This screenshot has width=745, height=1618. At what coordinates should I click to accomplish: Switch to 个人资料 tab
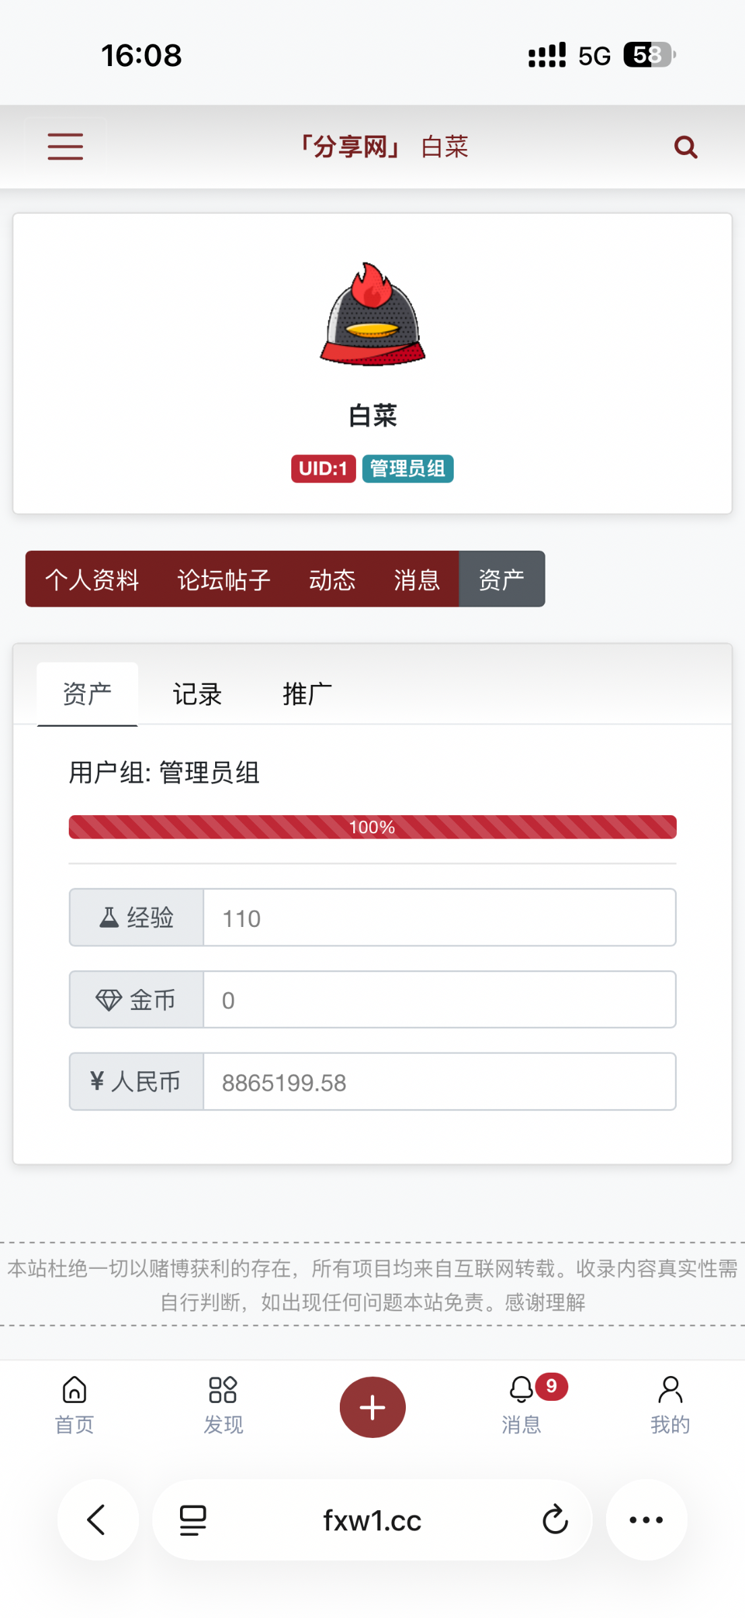(x=92, y=579)
